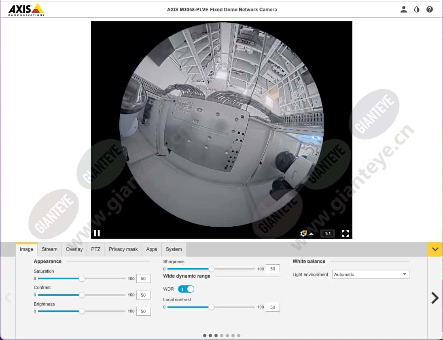Click the Saturation slider handle

tap(82, 278)
